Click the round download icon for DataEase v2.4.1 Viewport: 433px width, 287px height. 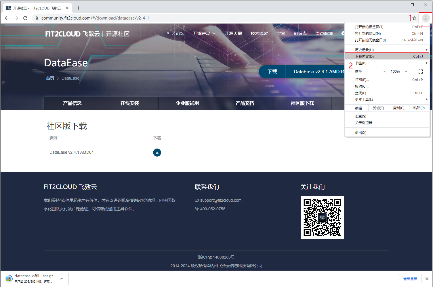click(157, 153)
